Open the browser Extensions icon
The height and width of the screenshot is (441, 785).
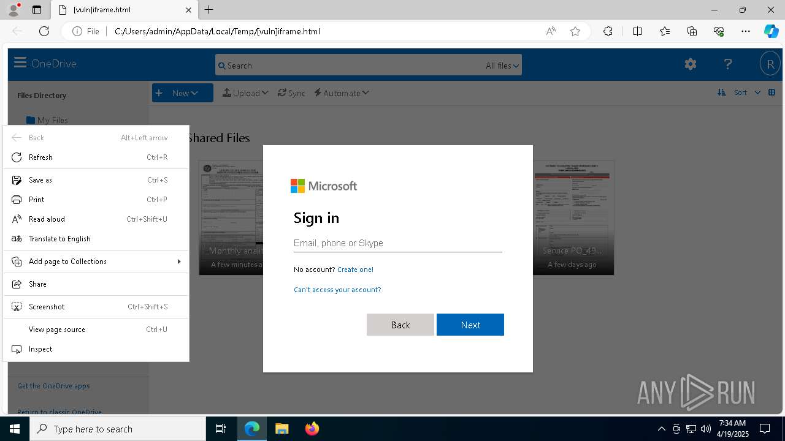[x=608, y=31]
